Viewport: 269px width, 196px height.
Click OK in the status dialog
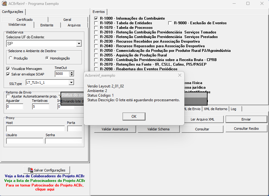coord(134,117)
